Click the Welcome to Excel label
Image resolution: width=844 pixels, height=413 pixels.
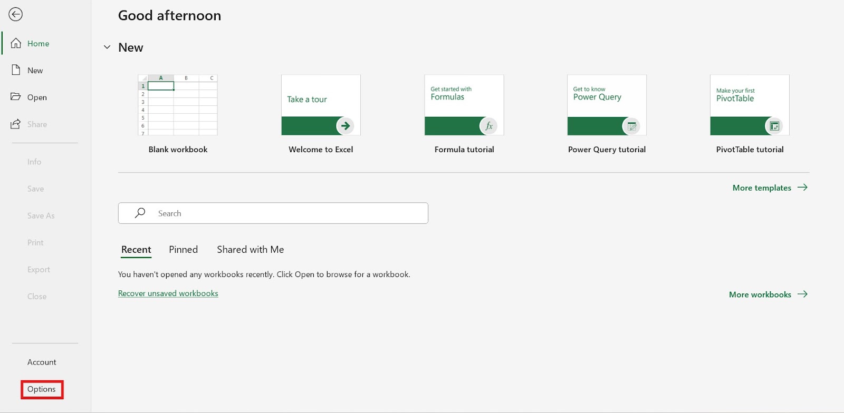tap(321, 150)
